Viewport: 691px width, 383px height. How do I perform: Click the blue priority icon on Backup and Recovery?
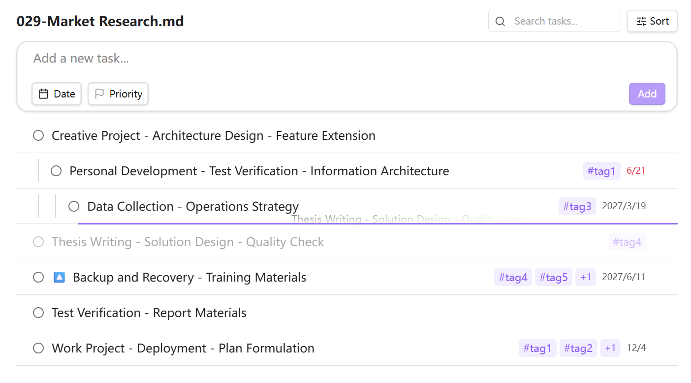click(x=59, y=277)
